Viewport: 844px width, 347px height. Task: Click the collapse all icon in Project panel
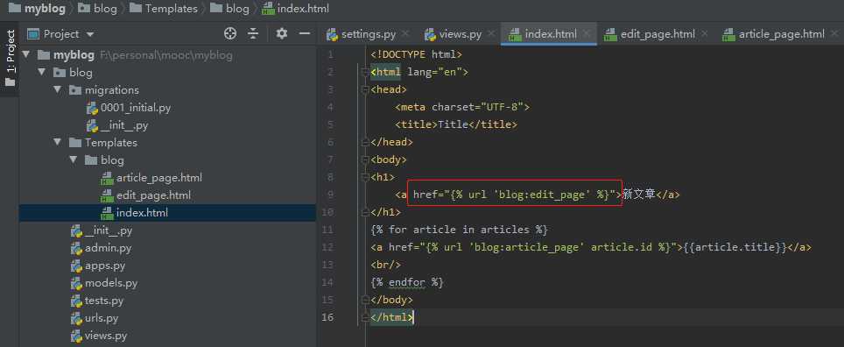tap(253, 33)
